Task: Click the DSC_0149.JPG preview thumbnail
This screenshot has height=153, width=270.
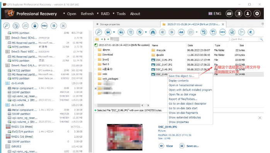Action: [125, 137]
